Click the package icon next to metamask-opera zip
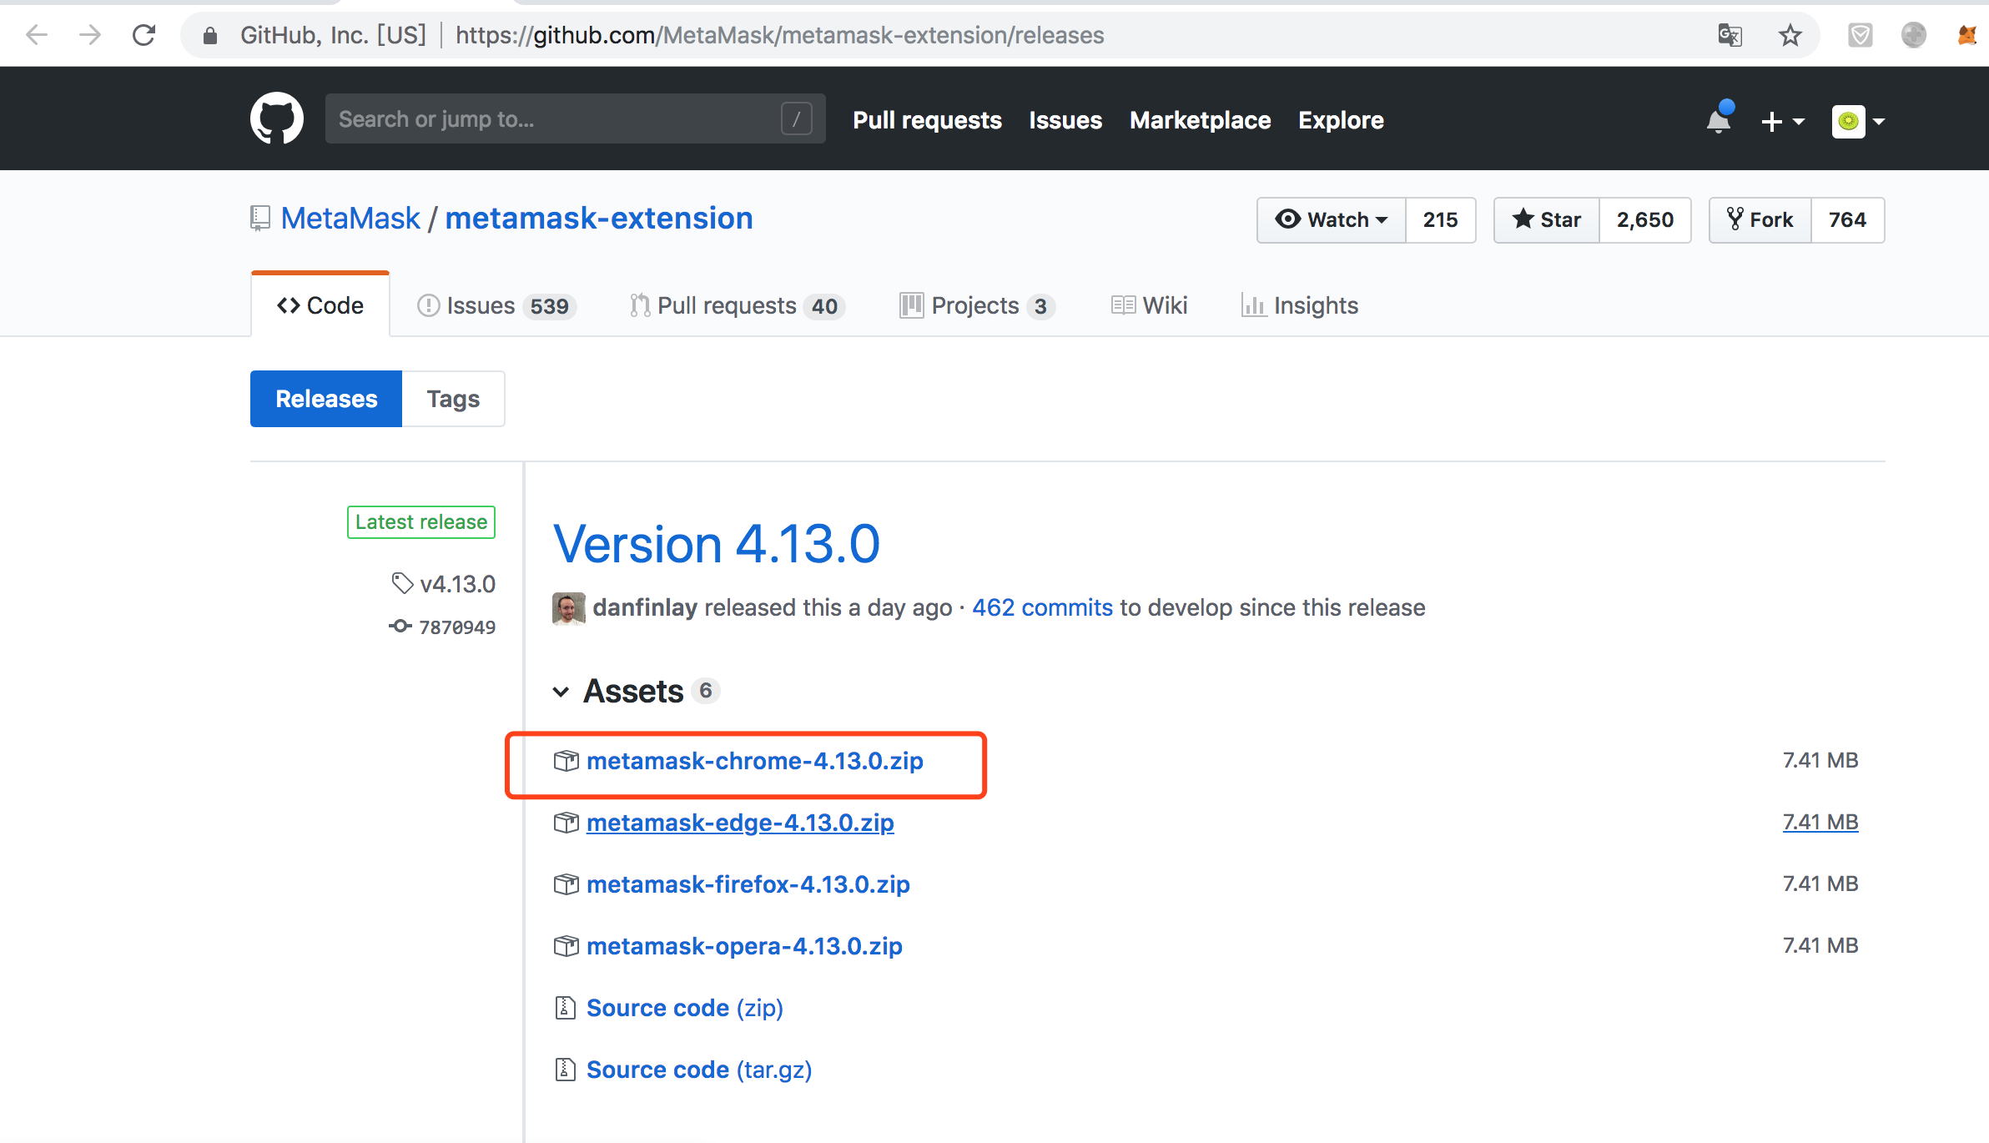The height and width of the screenshot is (1143, 1989). tap(566, 946)
